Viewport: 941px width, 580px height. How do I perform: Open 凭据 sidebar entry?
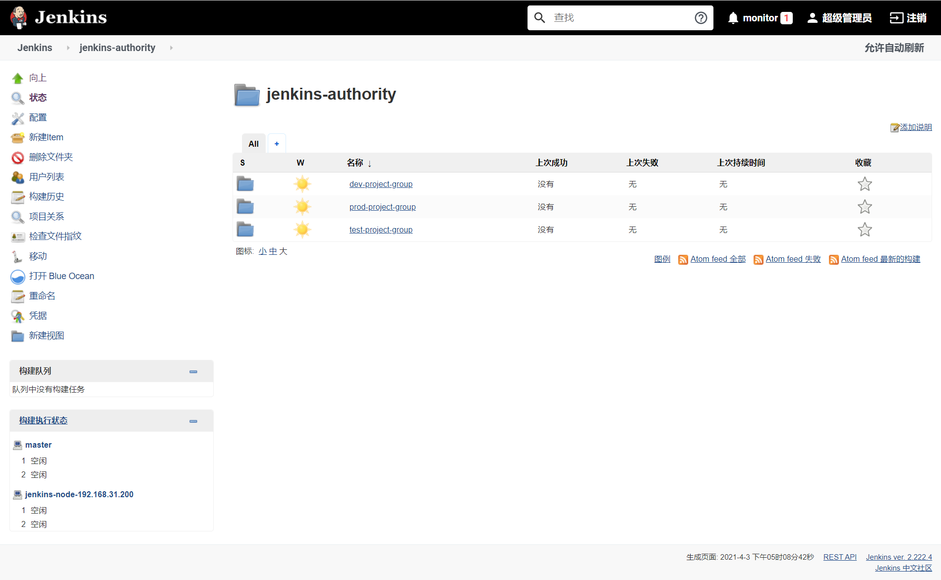pyautogui.click(x=38, y=316)
